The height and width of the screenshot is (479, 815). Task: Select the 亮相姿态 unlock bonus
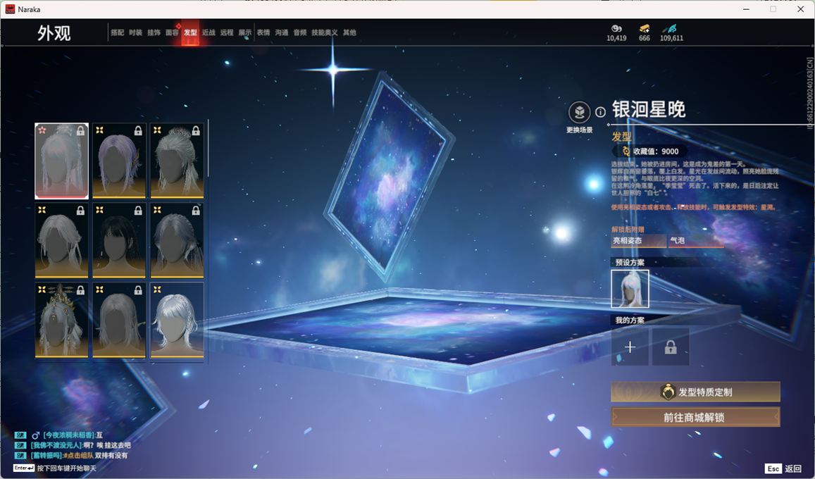(x=637, y=241)
